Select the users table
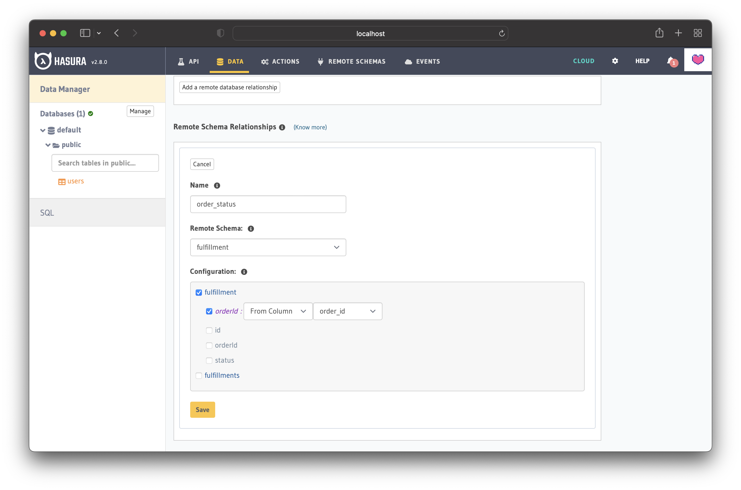This screenshot has height=490, width=741. point(75,181)
